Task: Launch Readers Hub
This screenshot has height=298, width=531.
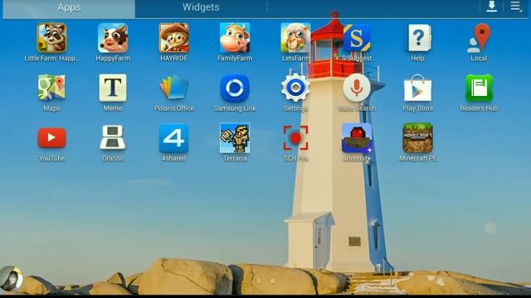Action: point(479,88)
